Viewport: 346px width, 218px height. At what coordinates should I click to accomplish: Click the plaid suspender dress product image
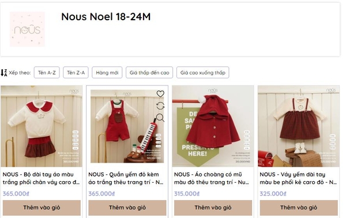(x=299, y=126)
